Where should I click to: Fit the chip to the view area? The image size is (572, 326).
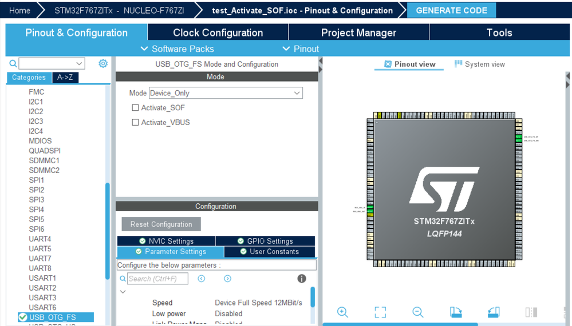(x=380, y=312)
